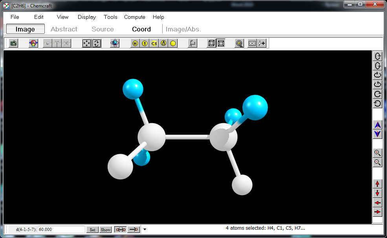Screen dimensions: 387x238
Task: Click the dihedral angle value field
Action: pos(61,229)
